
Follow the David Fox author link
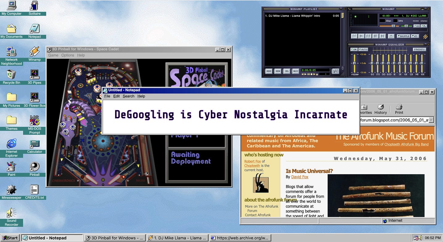300,177
